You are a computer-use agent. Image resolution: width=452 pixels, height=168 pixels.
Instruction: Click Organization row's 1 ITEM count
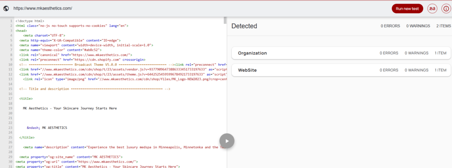(x=441, y=53)
